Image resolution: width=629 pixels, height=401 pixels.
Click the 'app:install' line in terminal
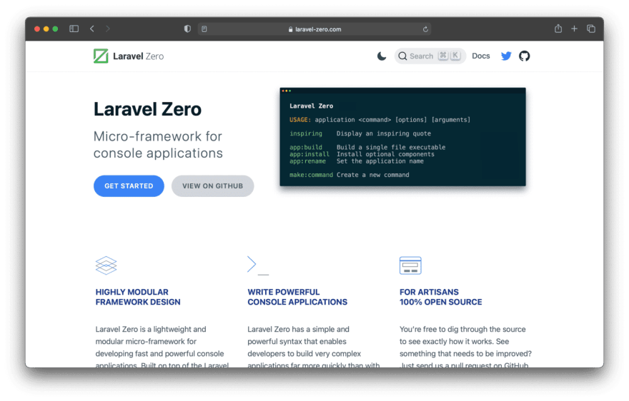point(362,154)
